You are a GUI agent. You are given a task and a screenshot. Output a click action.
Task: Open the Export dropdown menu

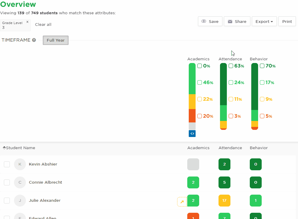(264, 21)
